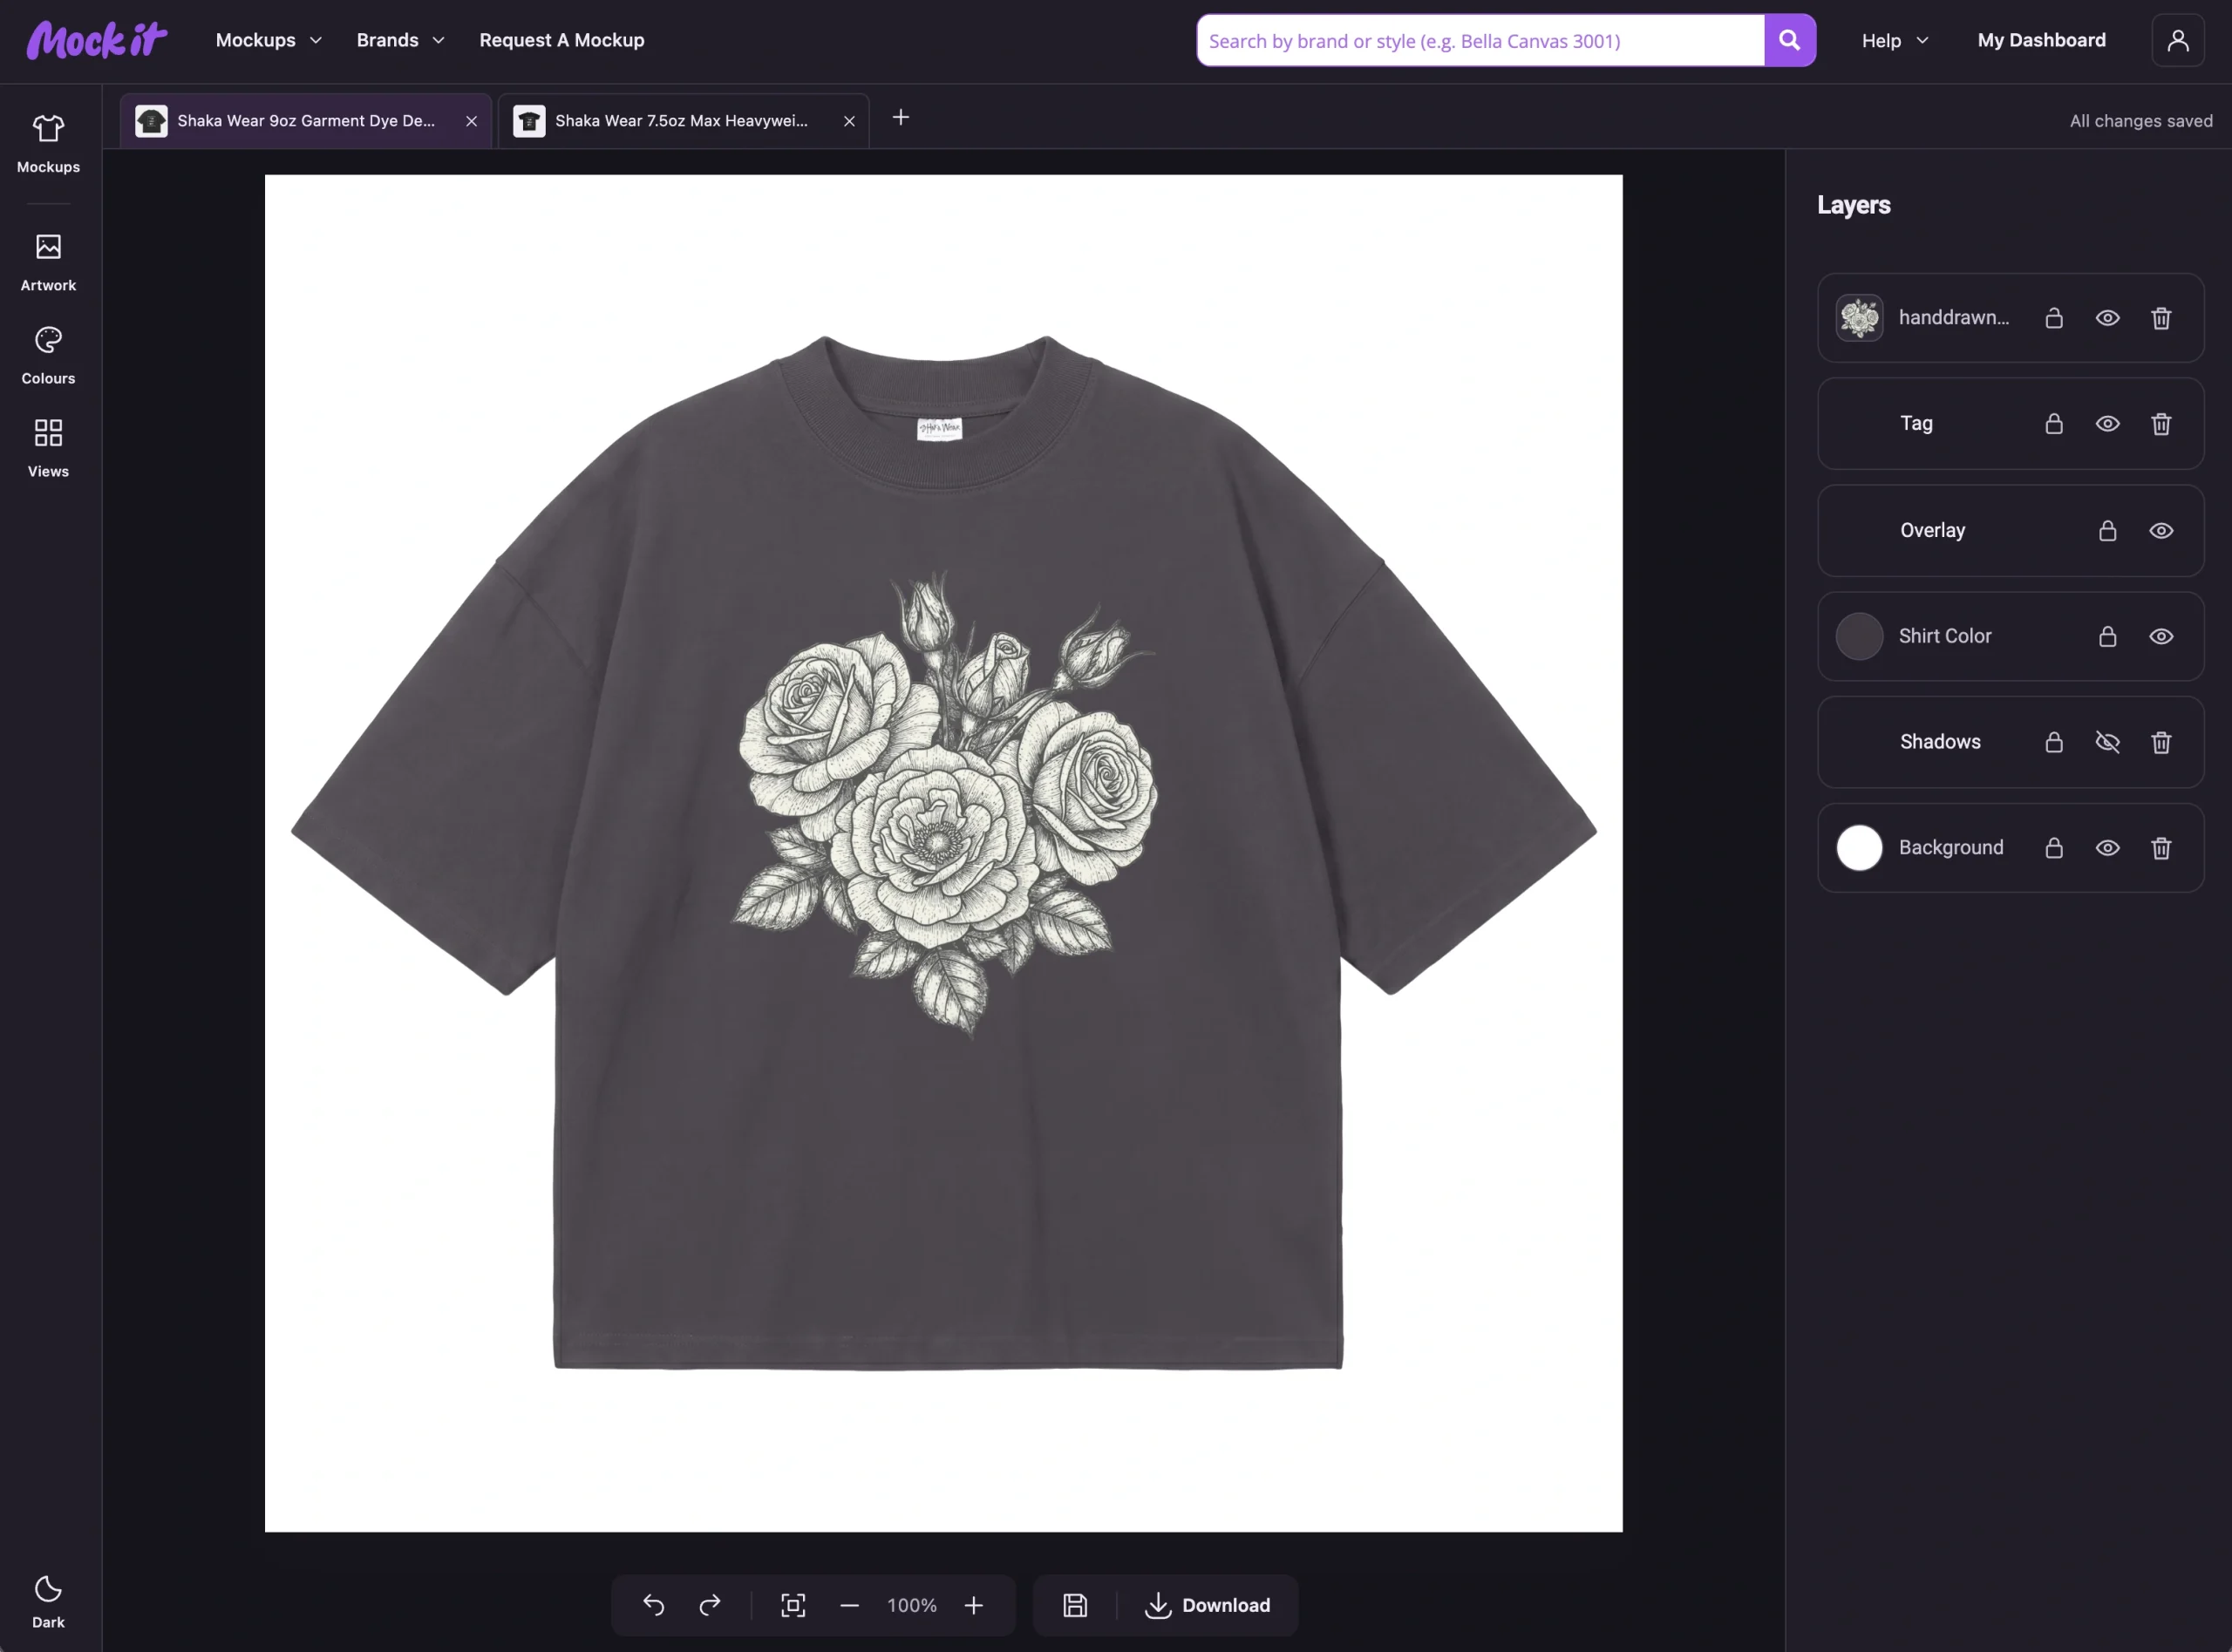Click the save floppy disk icon

click(1075, 1605)
